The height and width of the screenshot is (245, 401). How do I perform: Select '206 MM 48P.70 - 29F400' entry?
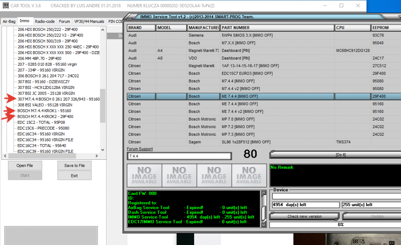point(39,58)
